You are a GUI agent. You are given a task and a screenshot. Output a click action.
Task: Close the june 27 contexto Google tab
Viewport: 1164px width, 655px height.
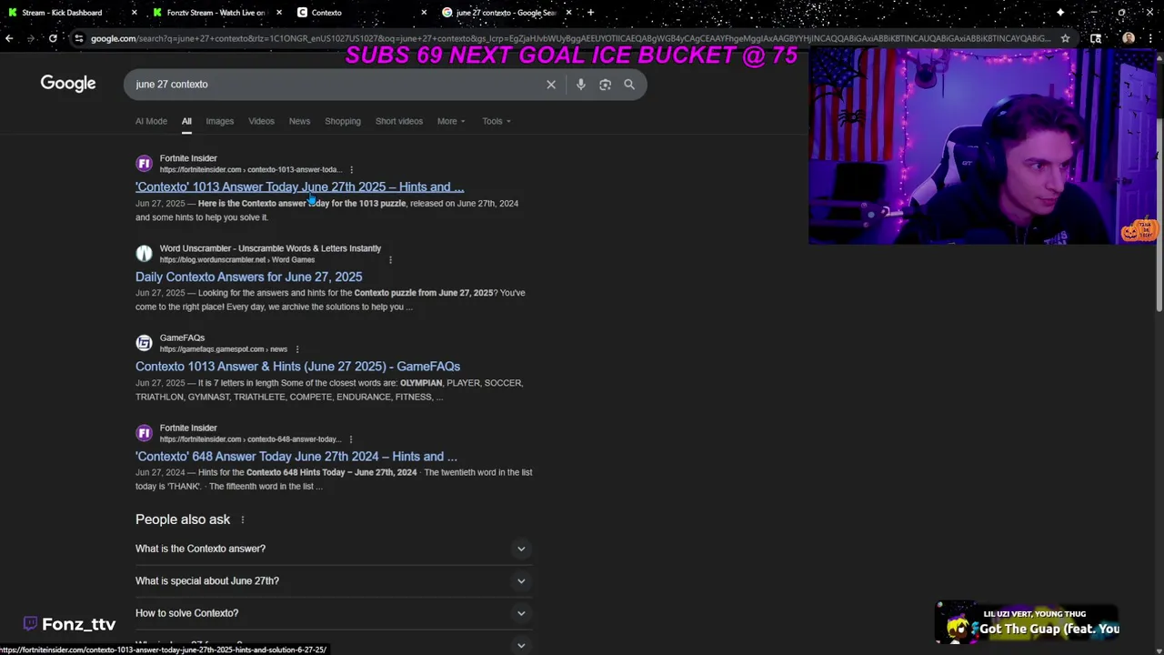568,13
